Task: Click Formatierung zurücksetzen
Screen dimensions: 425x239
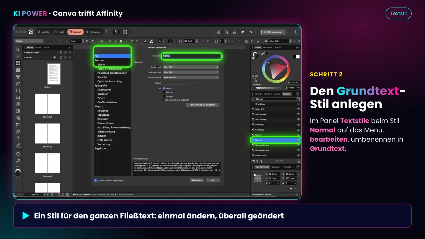Action: [202, 105]
